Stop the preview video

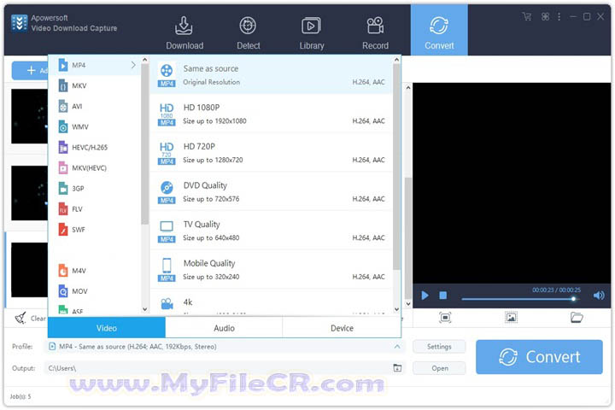coord(442,296)
